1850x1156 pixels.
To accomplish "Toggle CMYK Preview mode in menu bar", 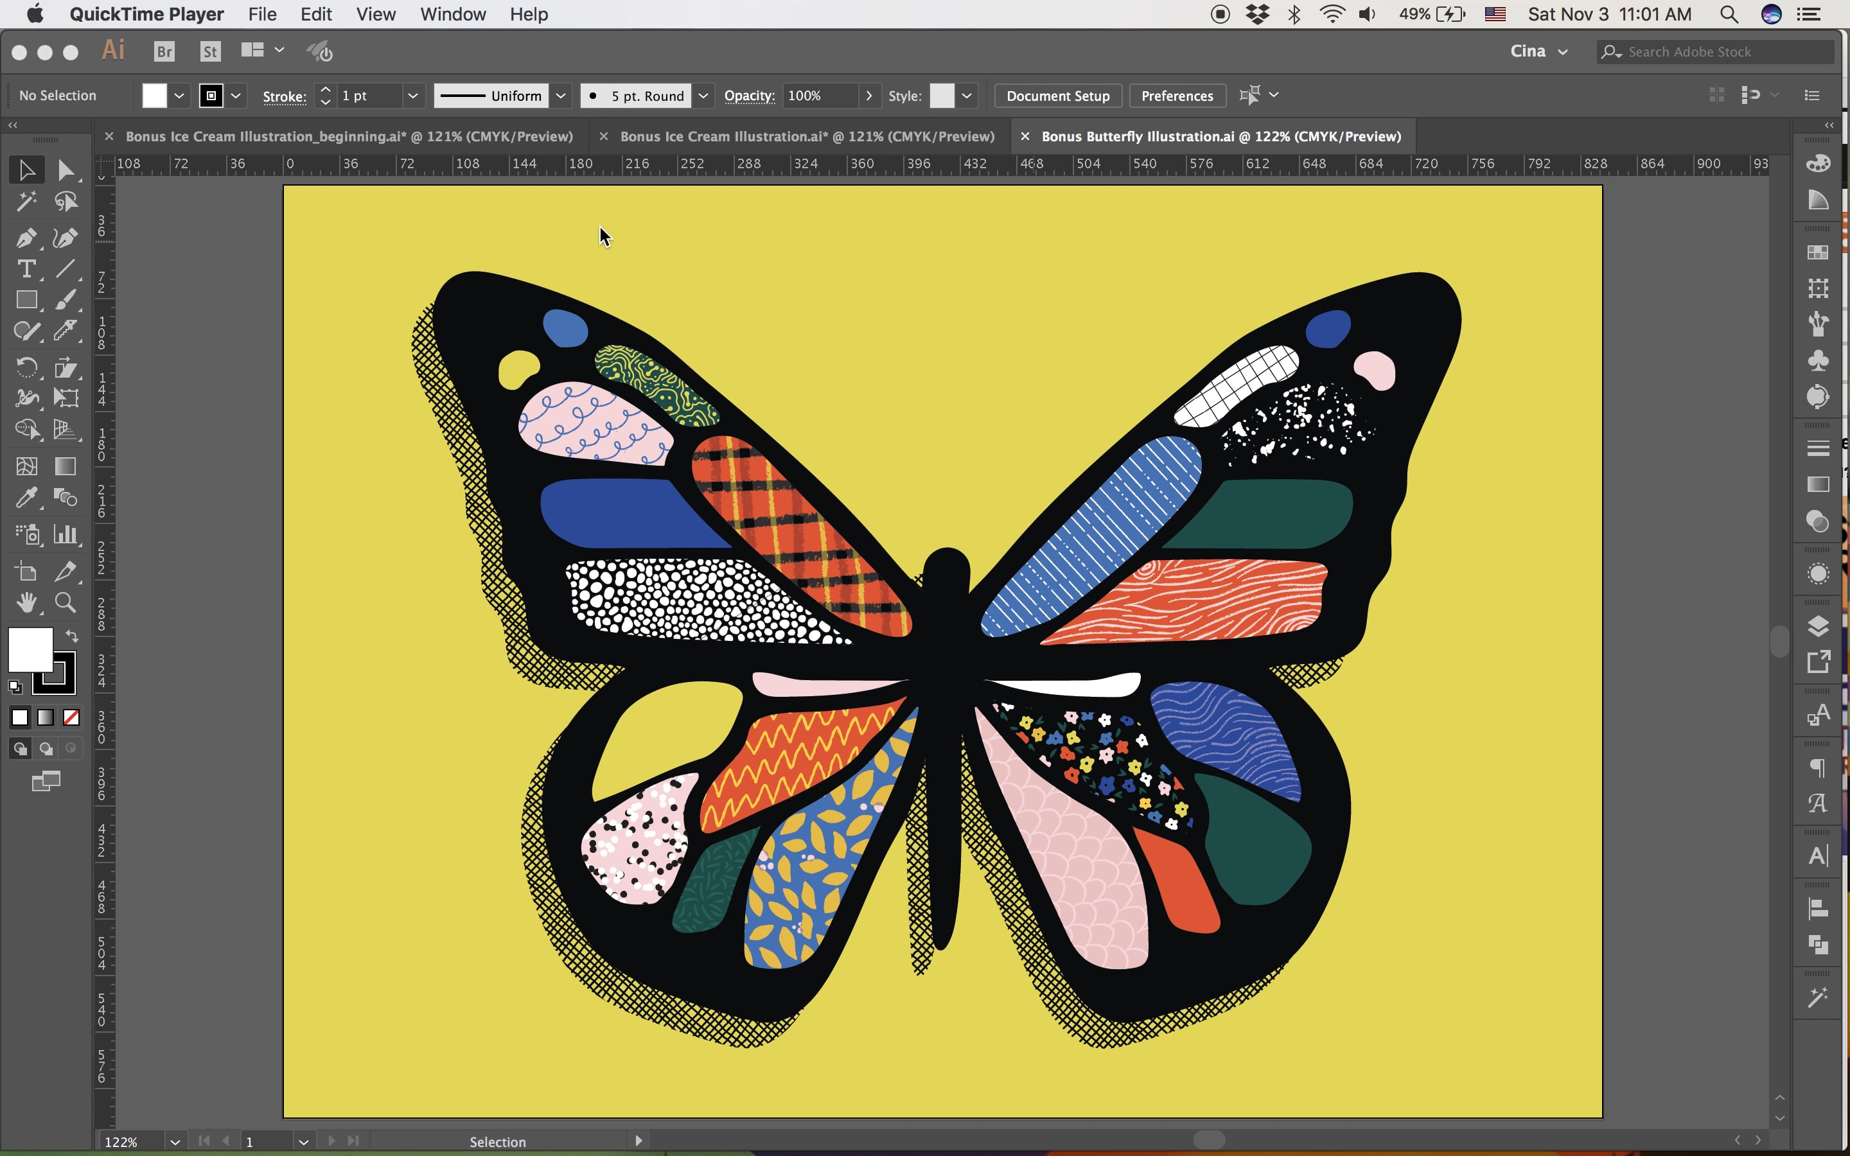I will 374,15.
